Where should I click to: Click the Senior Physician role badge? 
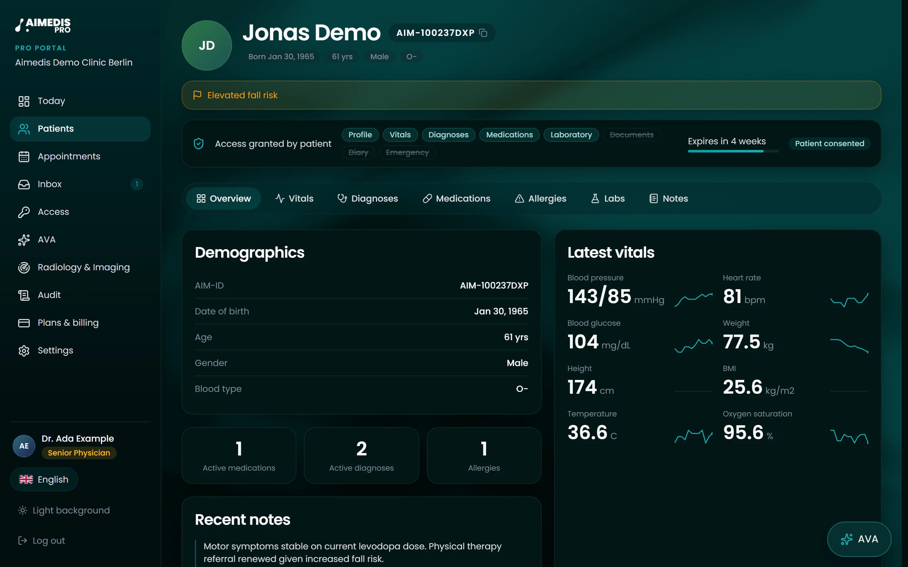coord(79,453)
